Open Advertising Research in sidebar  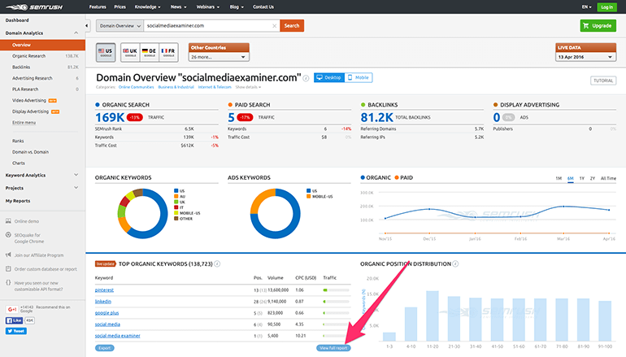tap(33, 78)
